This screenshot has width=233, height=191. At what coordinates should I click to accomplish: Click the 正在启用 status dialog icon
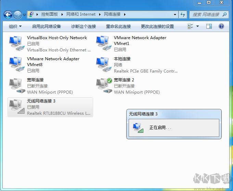[138, 128]
